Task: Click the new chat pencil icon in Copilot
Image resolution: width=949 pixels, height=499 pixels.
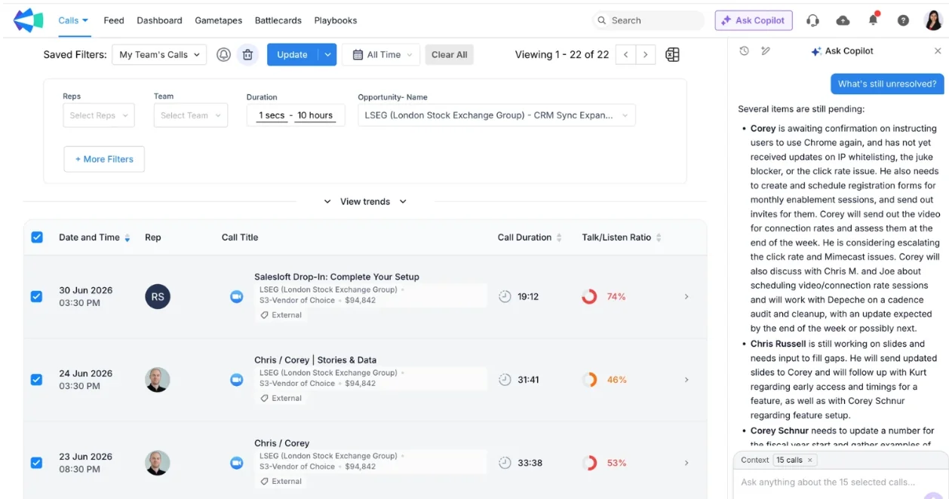Action: [x=766, y=51]
